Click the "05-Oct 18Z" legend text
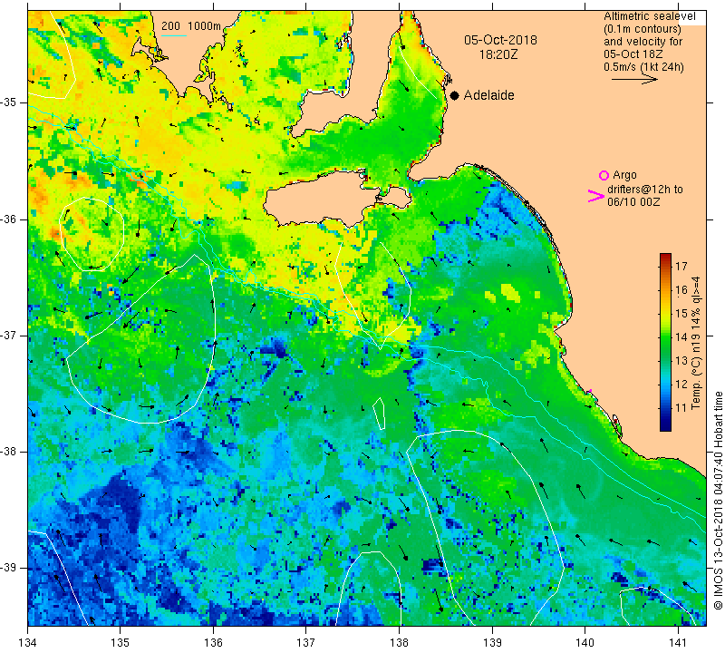 click(x=633, y=54)
